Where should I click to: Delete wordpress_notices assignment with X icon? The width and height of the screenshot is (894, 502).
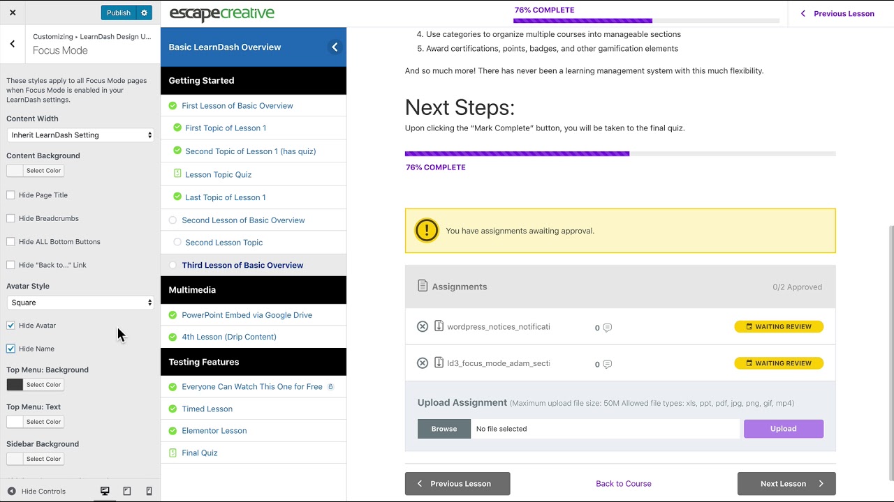(423, 326)
